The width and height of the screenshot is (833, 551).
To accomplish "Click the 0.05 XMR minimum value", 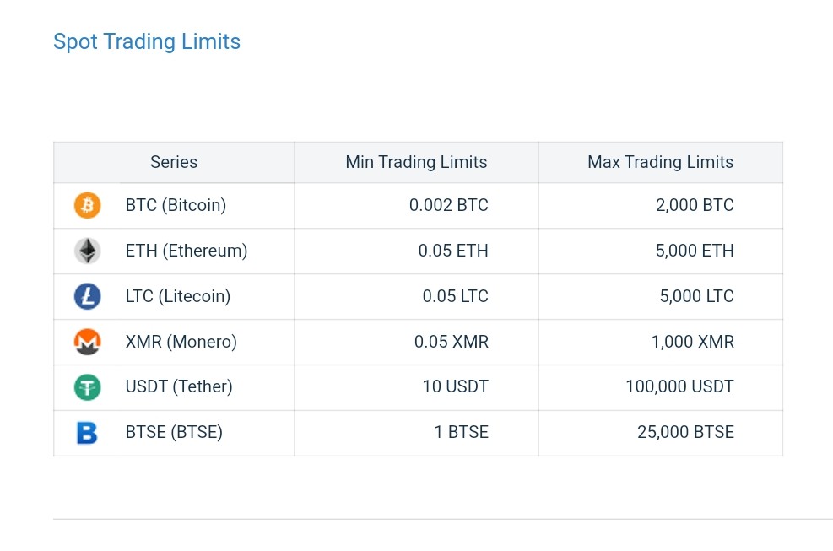I will tap(451, 342).
